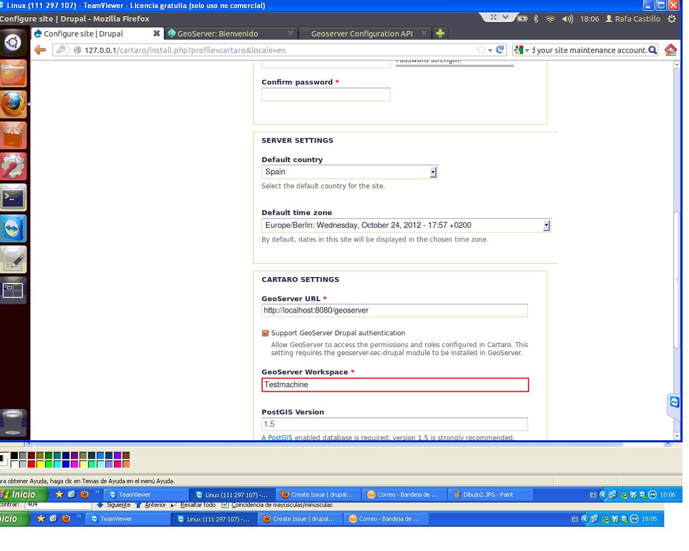This screenshot has width=689, height=551.
Task: Open the Rafa Castillo user menu
Action: pyautogui.click(x=633, y=19)
